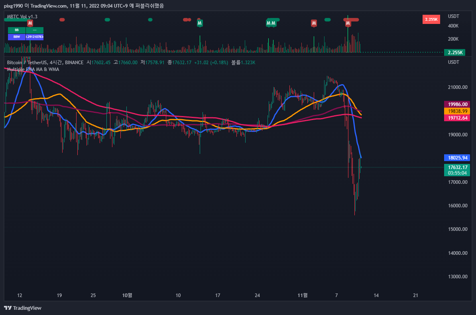The image size is (476, 315).
Task: Click the 17000.00 price axis tick
Action: [458, 182]
